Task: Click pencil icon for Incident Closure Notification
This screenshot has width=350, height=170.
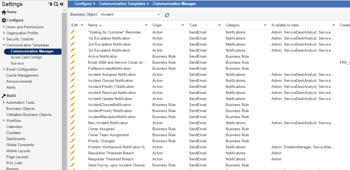Action: pyautogui.click(x=72, y=80)
